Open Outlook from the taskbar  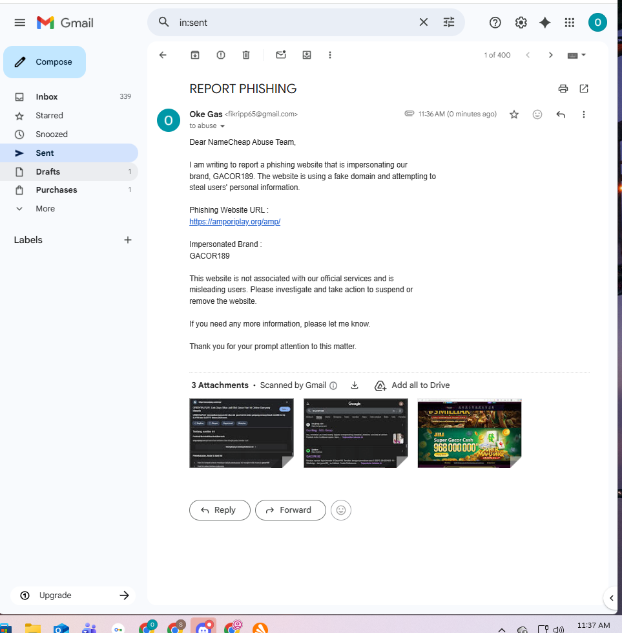coord(61,628)
